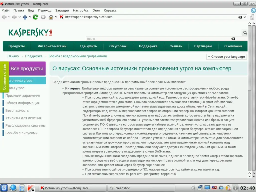This screenshot has width=256, height=192.
Task: Open the Закладки menu
Action: tap(62, 10)
